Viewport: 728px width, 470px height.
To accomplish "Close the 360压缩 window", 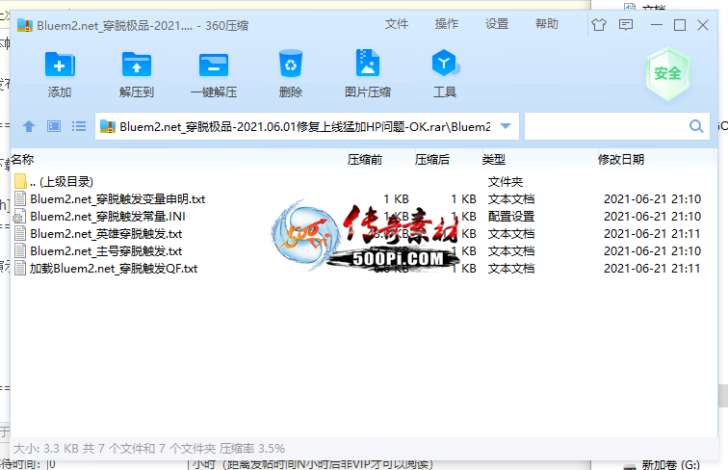I will [x=703, y=25].
